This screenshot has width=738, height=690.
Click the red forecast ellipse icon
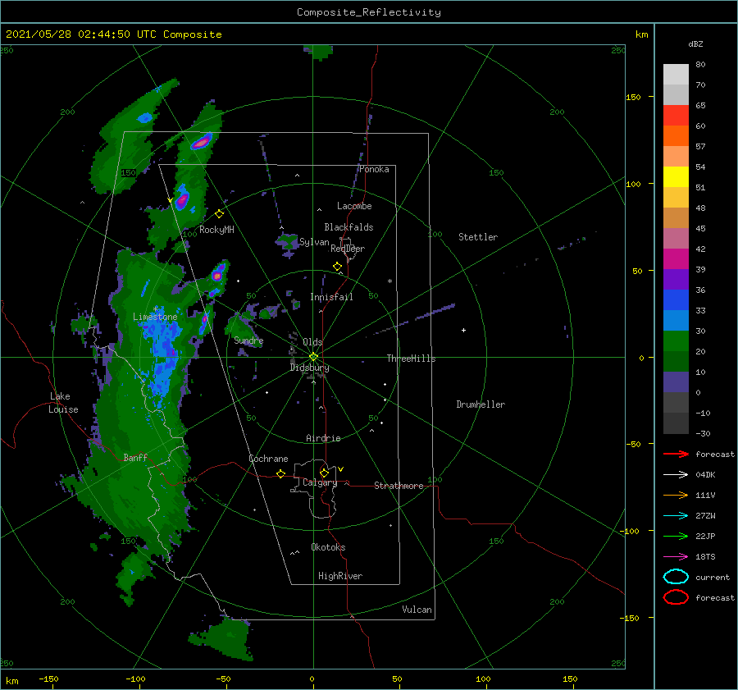676,597
